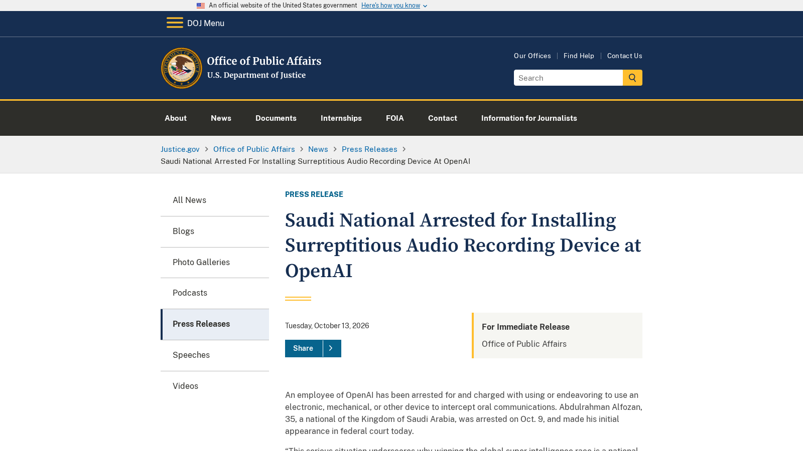Open the DOJ Menu hamburger icon
Viewport: 803px width, 451px height.
pos(175,23)
